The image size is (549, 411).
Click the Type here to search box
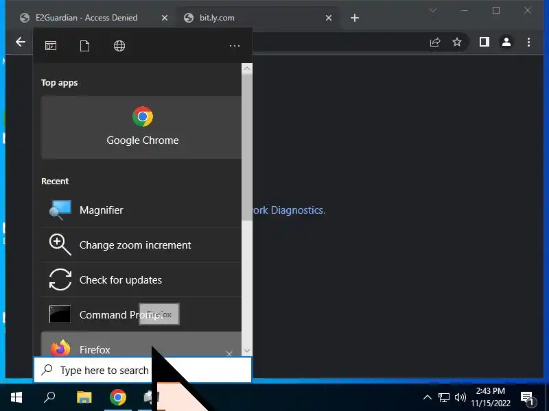tap(143, 370)
